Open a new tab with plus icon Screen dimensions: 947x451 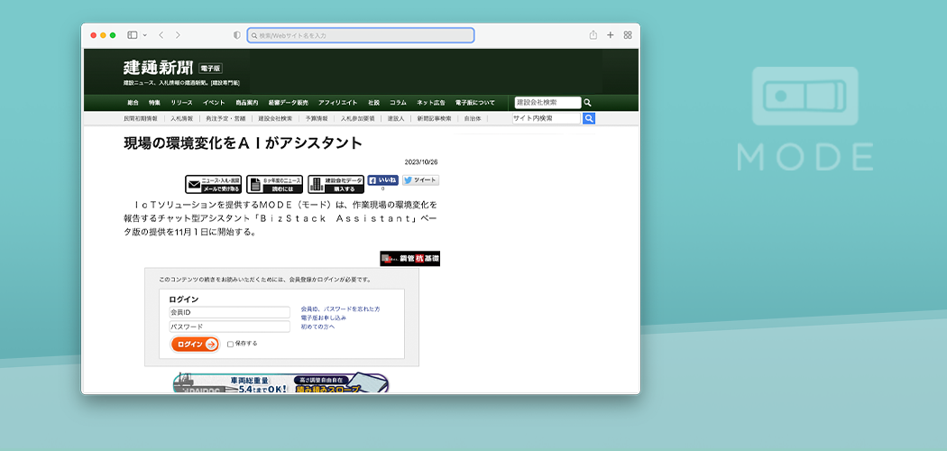[611, 35]
